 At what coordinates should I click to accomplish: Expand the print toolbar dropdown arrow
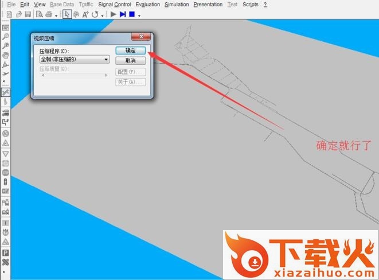point(56,16)
